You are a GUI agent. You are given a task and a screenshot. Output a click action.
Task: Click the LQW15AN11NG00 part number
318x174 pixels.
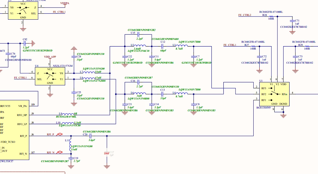82,146
